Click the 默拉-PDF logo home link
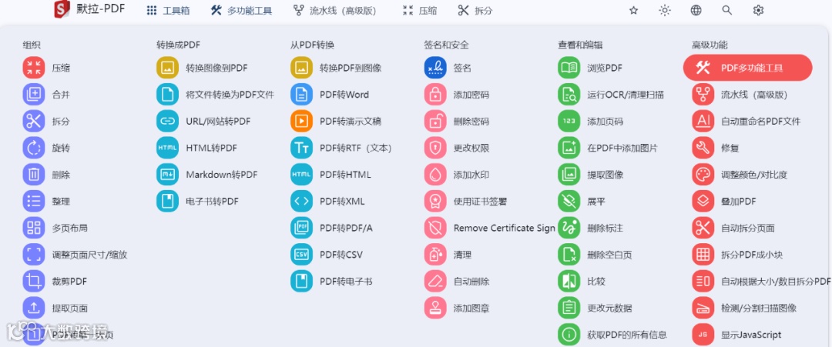Screen dimensions: 832x347 click(x=89, y=9)
